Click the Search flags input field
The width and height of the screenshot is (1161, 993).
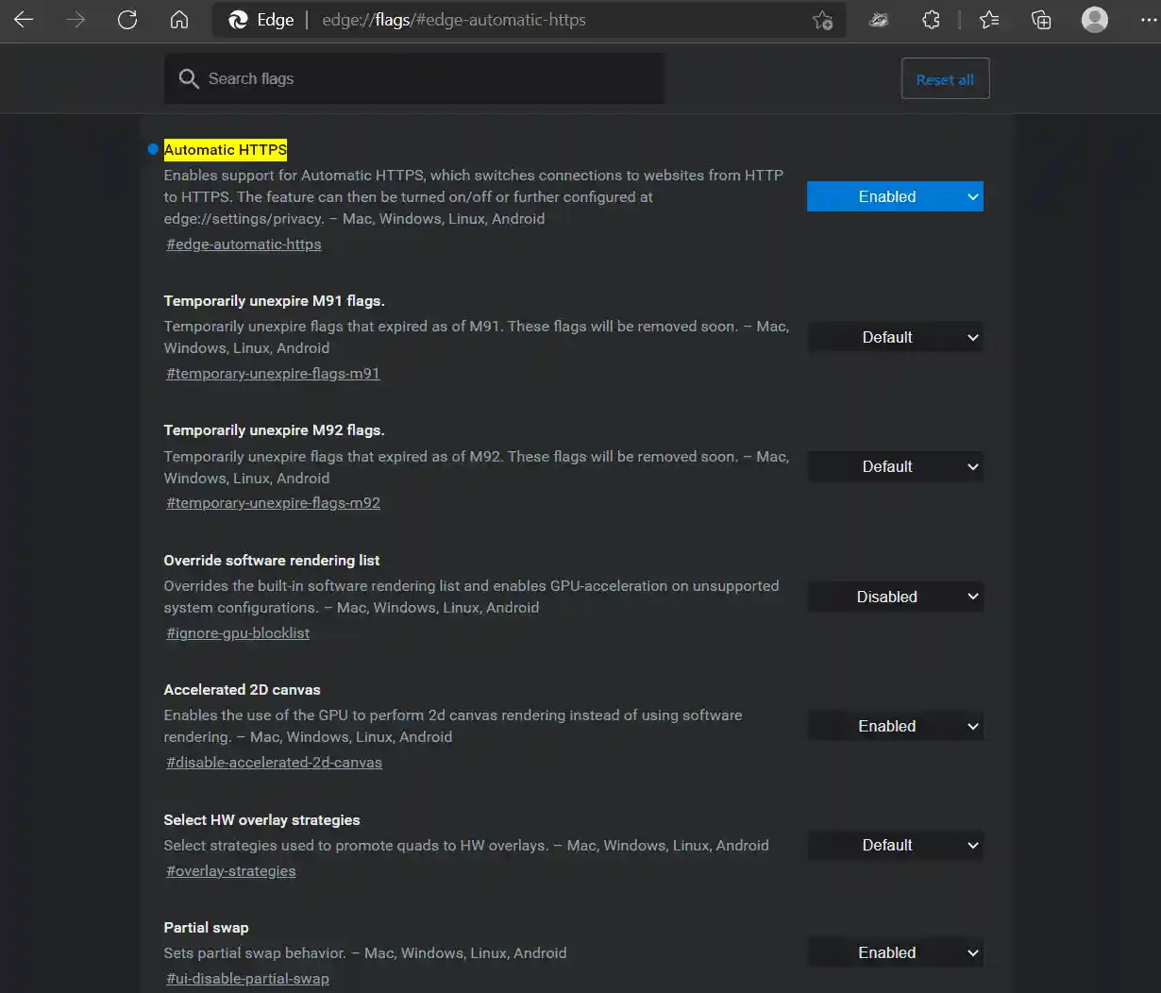click(413, 78)
